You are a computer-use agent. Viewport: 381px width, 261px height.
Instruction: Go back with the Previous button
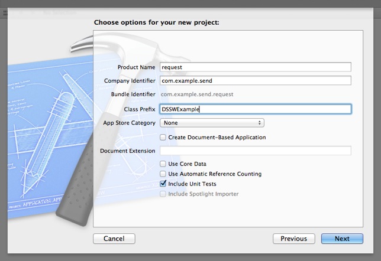click(293, 239)
